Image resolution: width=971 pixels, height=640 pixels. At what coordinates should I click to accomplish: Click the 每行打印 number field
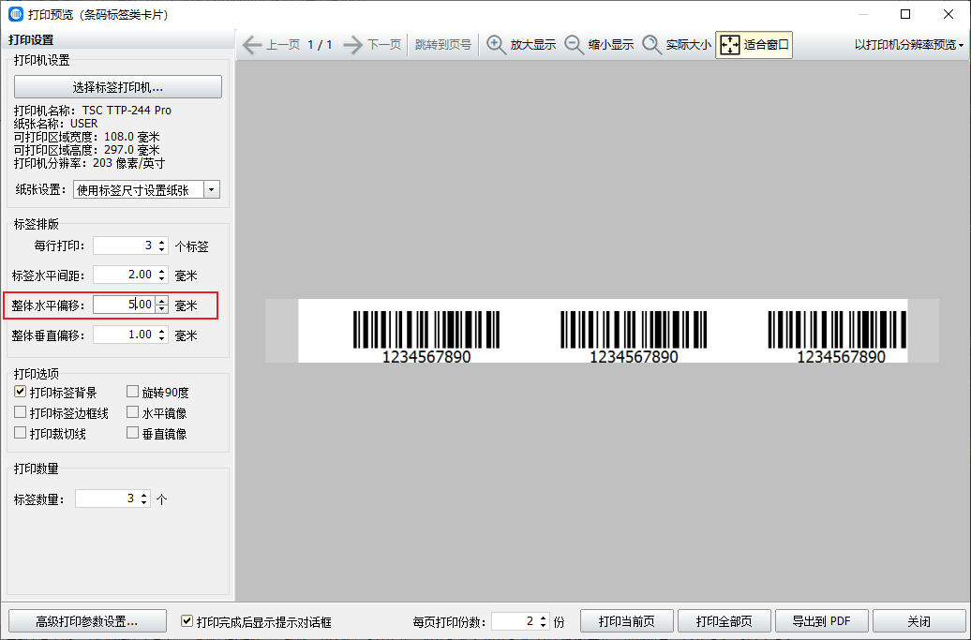pyautogui.click(x=124, y=246)
